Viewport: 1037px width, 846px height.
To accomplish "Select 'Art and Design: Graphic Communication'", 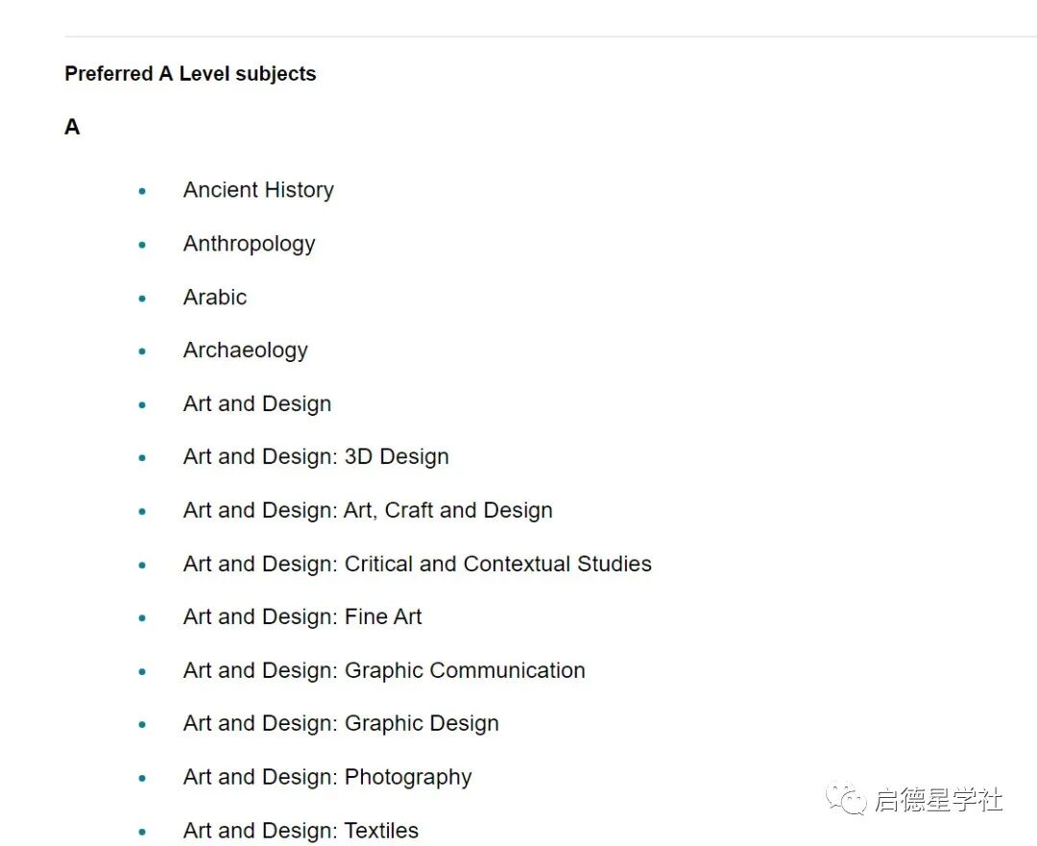I will point(384,670).
